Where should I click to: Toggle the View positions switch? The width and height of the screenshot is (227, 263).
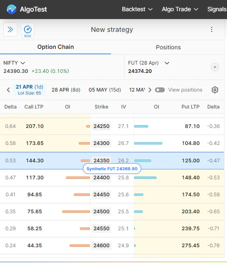160,90
